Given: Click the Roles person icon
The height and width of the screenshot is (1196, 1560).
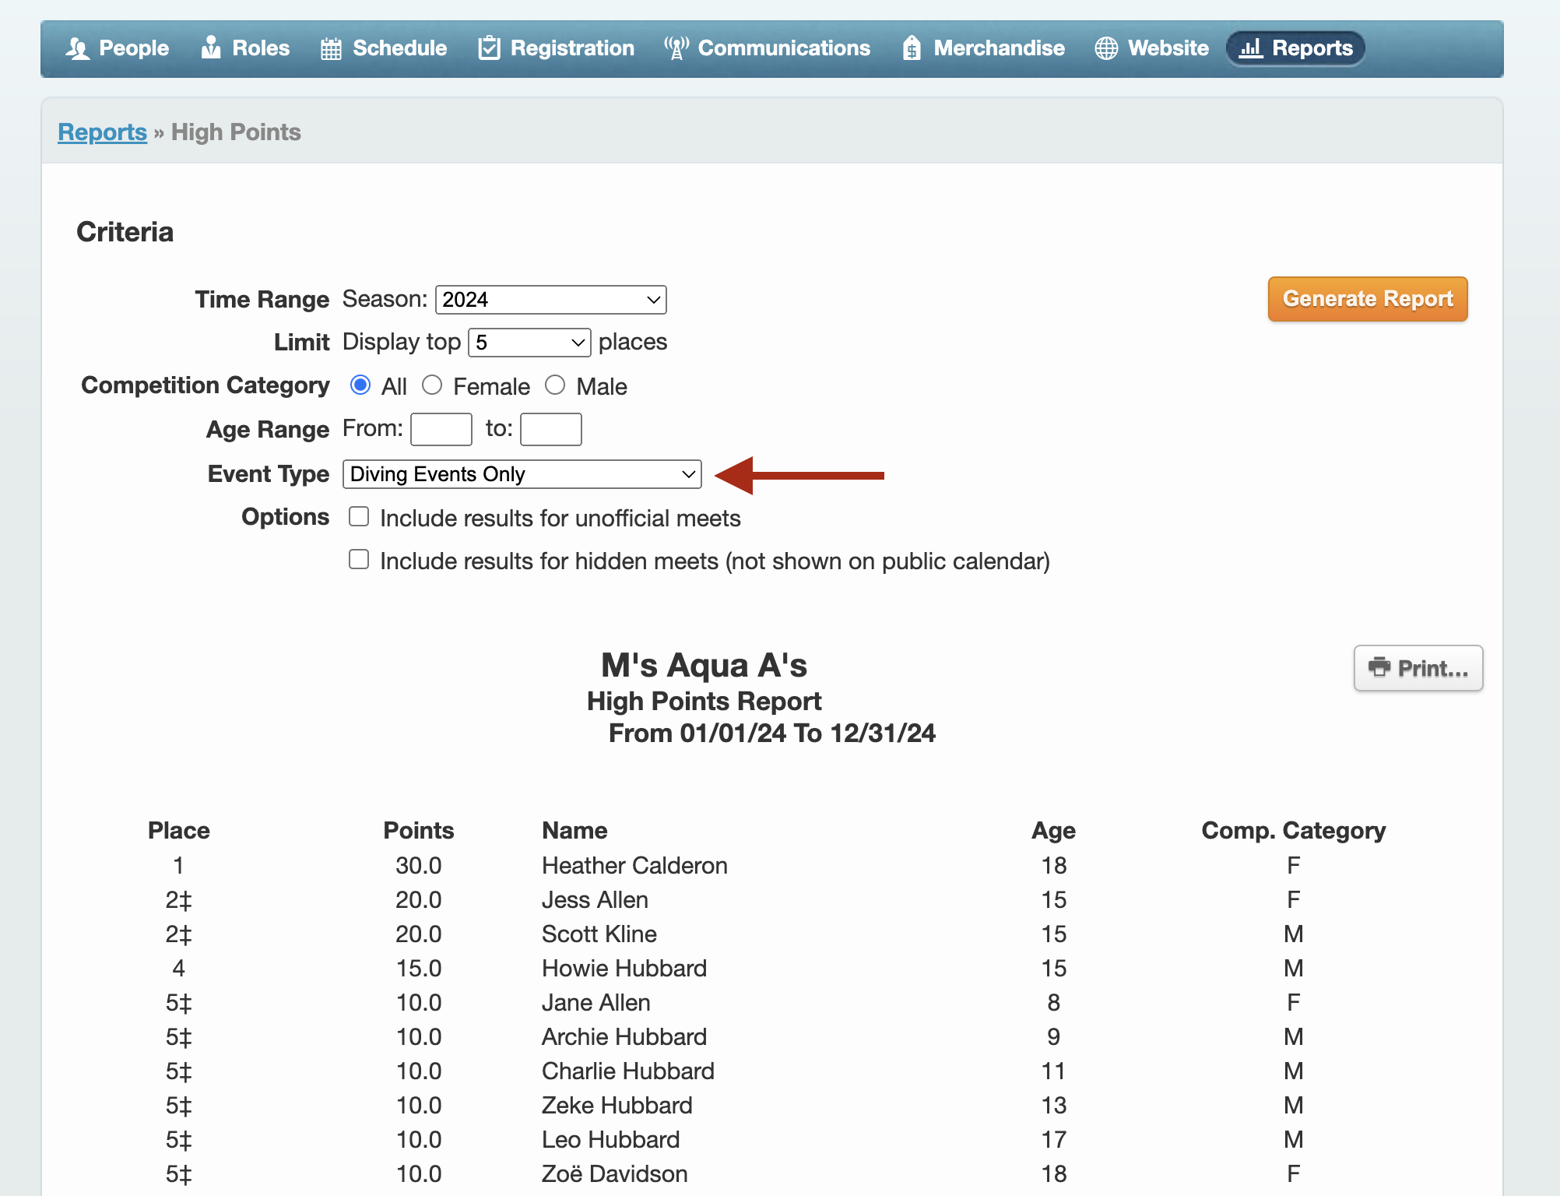Looking at the screenshot, I should pyautogui.click(x=211, y=48).
